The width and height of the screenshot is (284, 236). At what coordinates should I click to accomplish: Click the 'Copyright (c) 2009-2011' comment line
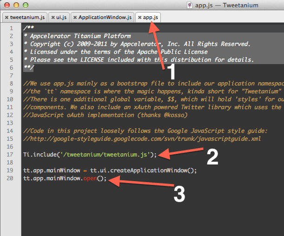137,44
